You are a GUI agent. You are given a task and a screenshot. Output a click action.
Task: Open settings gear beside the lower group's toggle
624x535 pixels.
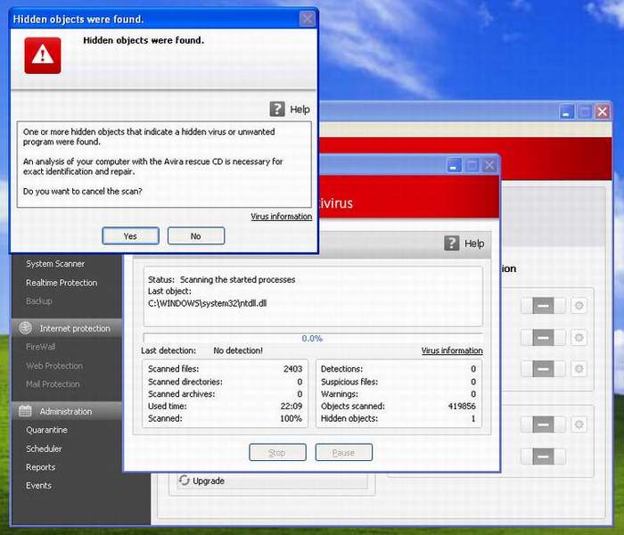pos(579,424)
